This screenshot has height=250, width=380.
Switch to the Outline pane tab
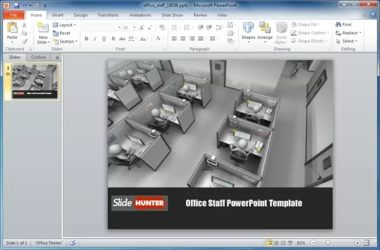(x=38, y=57)
